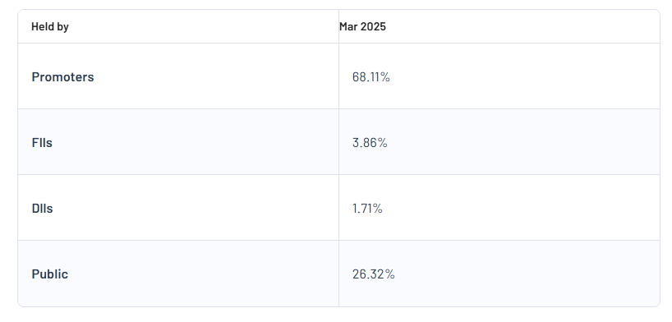Click blank space after the 1.71% value
Viewport: 672px width, 322px height.
[522, 209]
